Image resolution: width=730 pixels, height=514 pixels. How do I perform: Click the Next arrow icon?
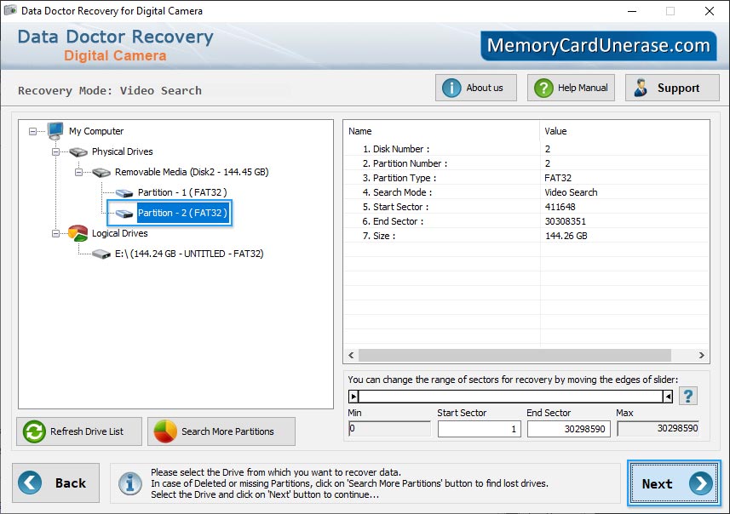coord(701,483)
